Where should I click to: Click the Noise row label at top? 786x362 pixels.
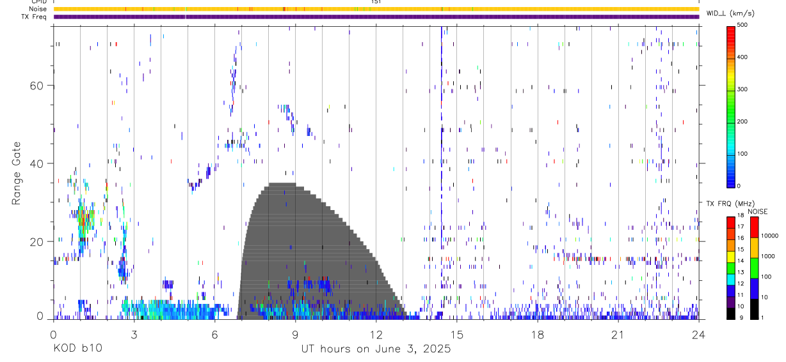(38, 9)
